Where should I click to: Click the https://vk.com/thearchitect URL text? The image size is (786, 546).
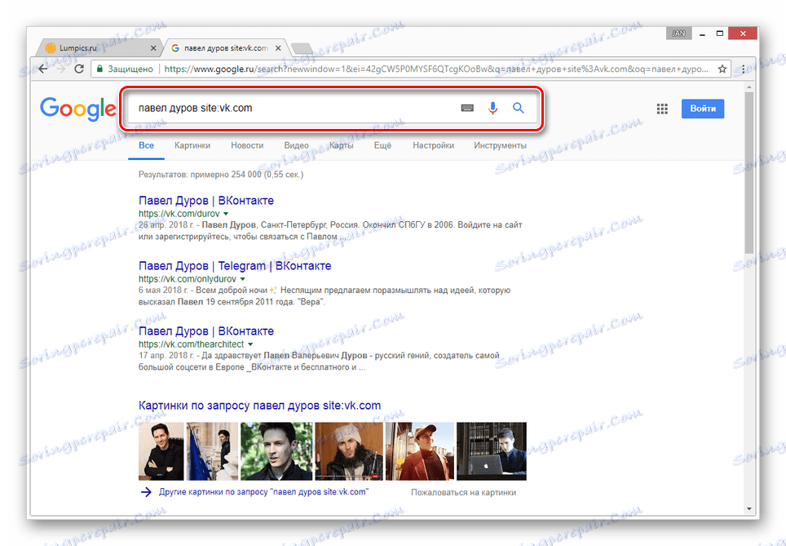pos(191,344)
